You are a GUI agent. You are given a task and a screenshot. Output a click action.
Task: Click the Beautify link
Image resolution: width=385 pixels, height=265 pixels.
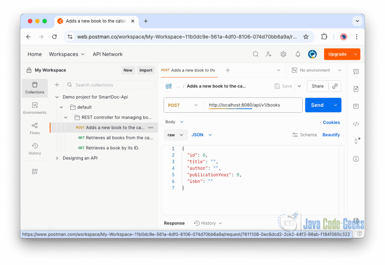click(x=331, y=135)
